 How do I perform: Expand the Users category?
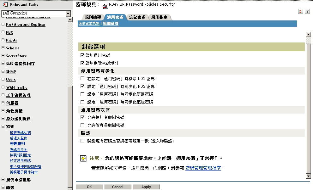tap(3, 79)
